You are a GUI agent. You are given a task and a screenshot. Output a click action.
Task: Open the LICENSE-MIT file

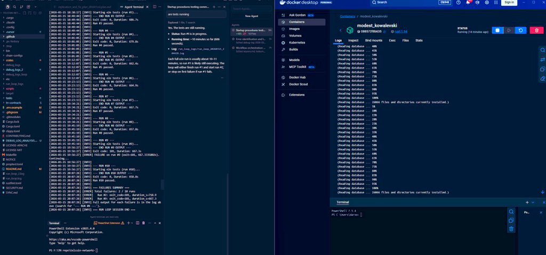(x=22, y=150)
